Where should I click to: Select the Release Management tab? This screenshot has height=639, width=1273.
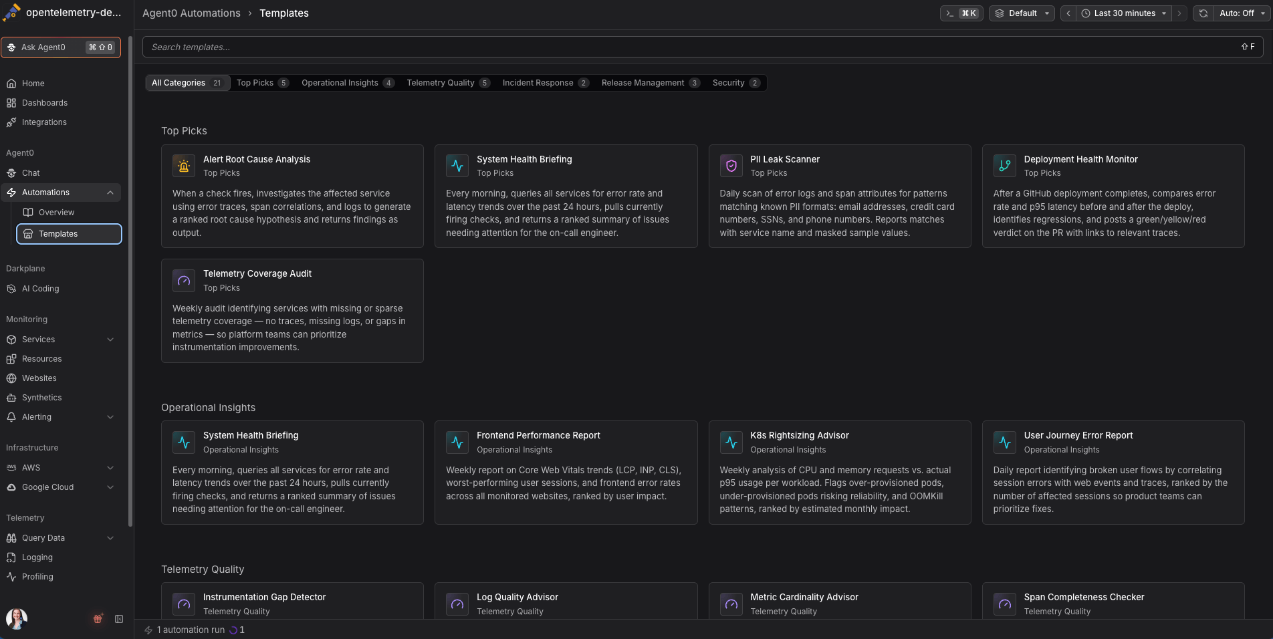[651, 83]
